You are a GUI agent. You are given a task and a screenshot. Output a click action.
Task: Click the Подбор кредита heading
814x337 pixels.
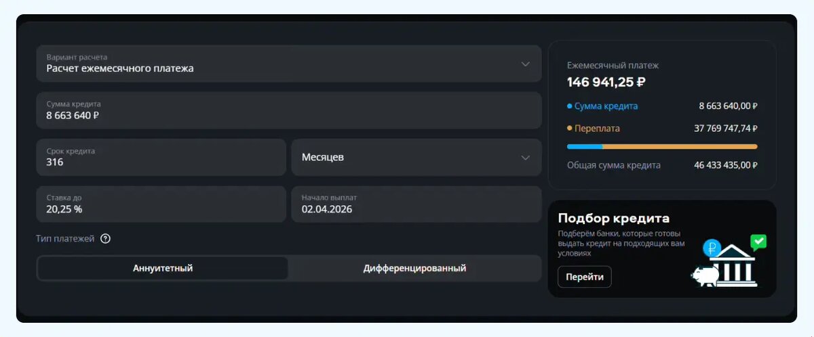[614, 219]
